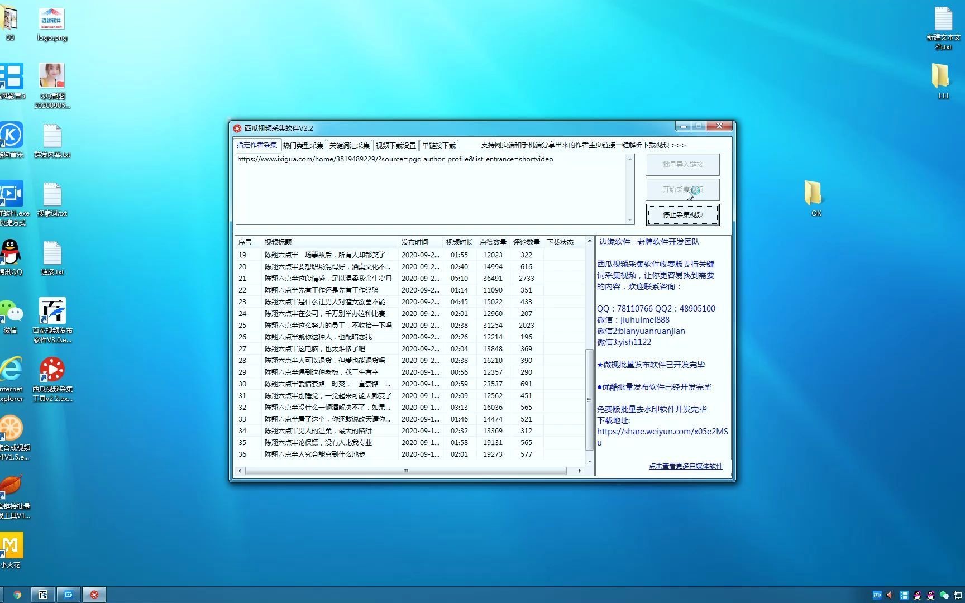This screenshot has height=603, width=965.
Task: Select row 36 '陈翔六点半人究竟能穷到什么地步'
Action: (x=410, y=454)
